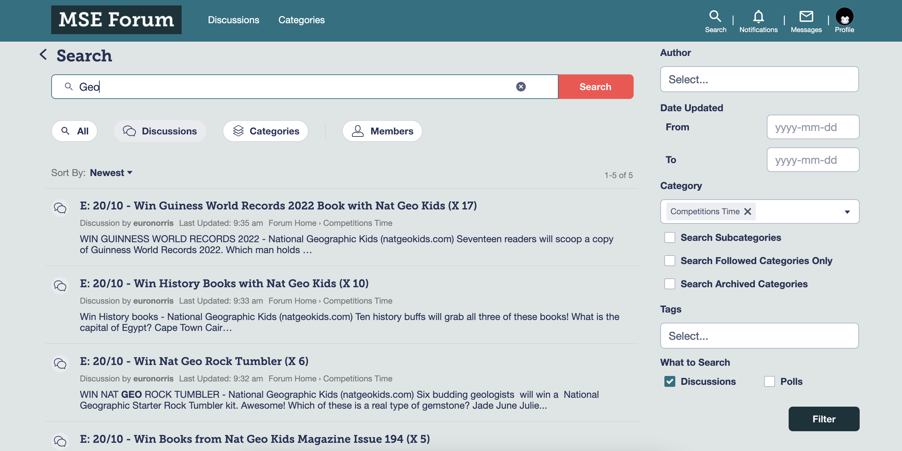Apply filters with the Filter button

[823, 419]
